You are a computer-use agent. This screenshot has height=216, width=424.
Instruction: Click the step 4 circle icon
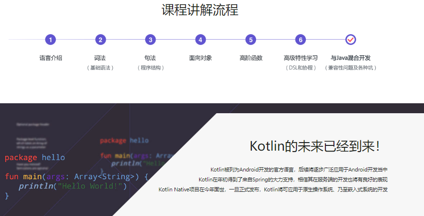coord(200,40)
